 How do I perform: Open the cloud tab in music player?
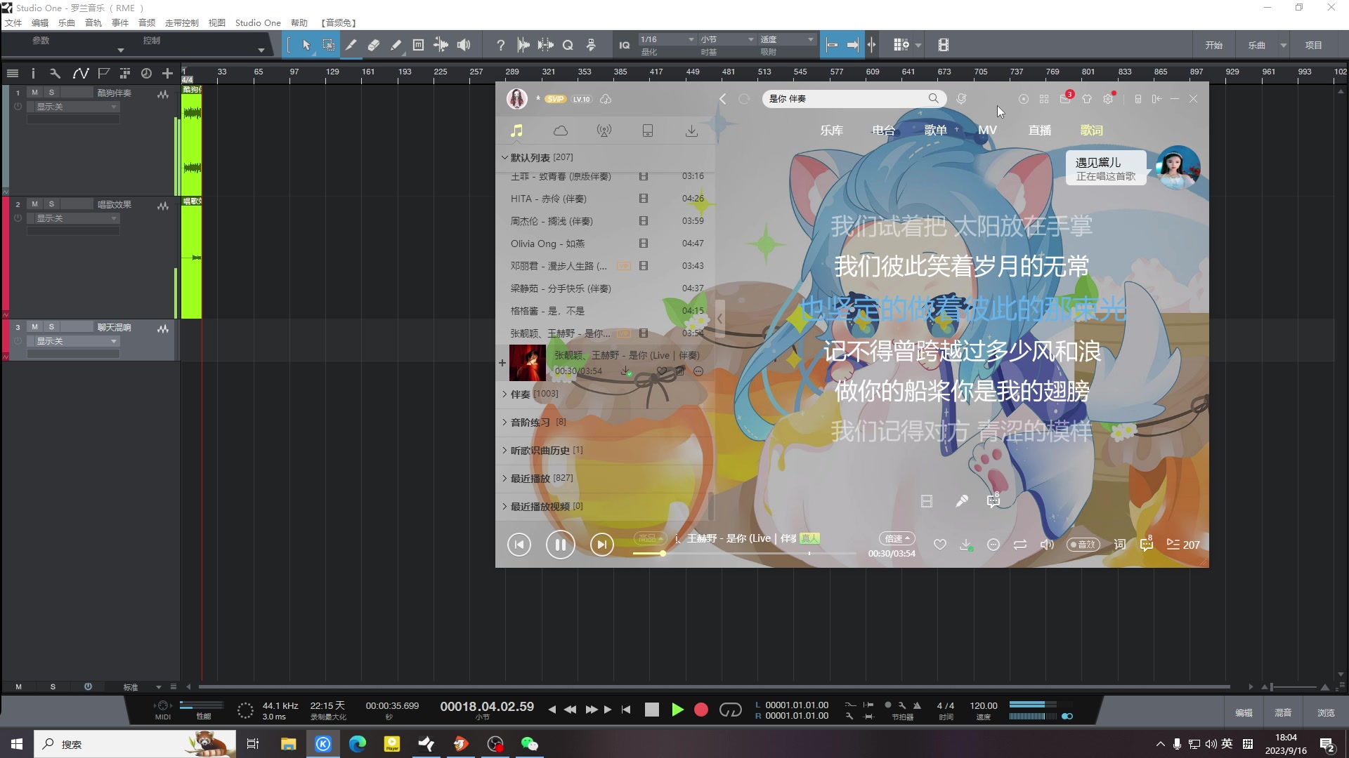click(x=561, y=131)
